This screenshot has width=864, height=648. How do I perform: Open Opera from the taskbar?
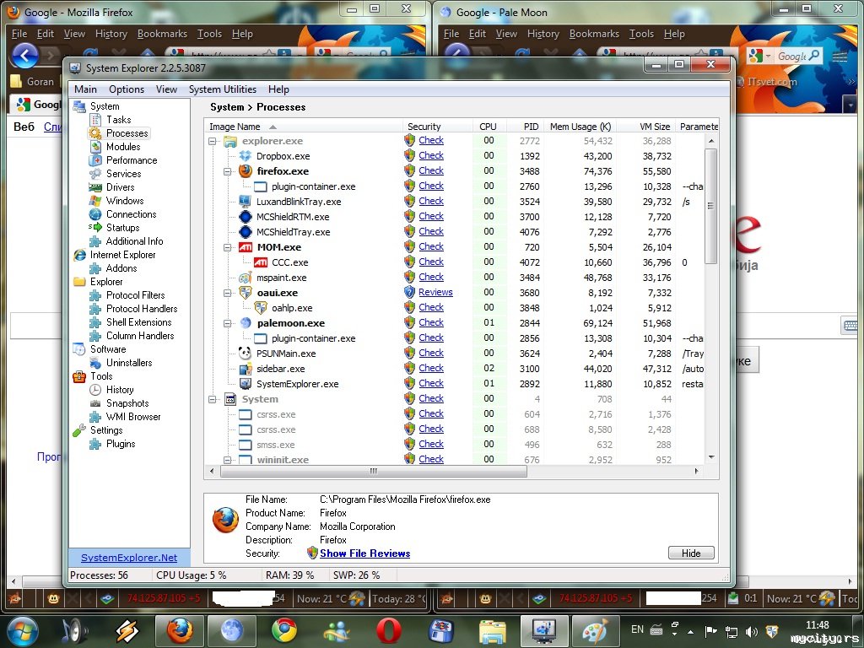coord(388,631)
